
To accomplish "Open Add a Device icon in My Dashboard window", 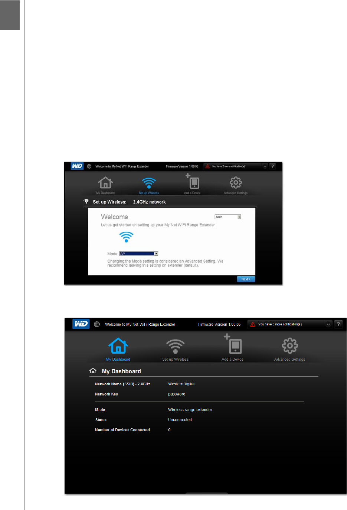I will [233, 344].
